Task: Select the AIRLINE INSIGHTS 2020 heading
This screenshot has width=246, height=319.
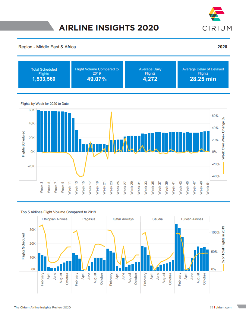Action: tap(109, 28)
